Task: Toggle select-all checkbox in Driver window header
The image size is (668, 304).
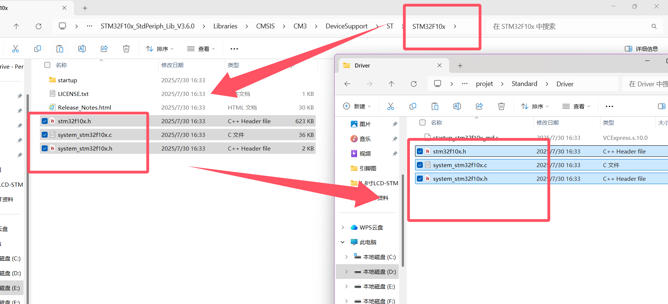Action: pyautogui.click(x=422, y=122)
